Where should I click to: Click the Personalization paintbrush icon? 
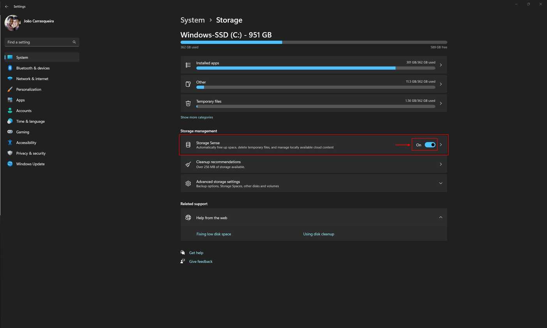(x=10, y=89)
